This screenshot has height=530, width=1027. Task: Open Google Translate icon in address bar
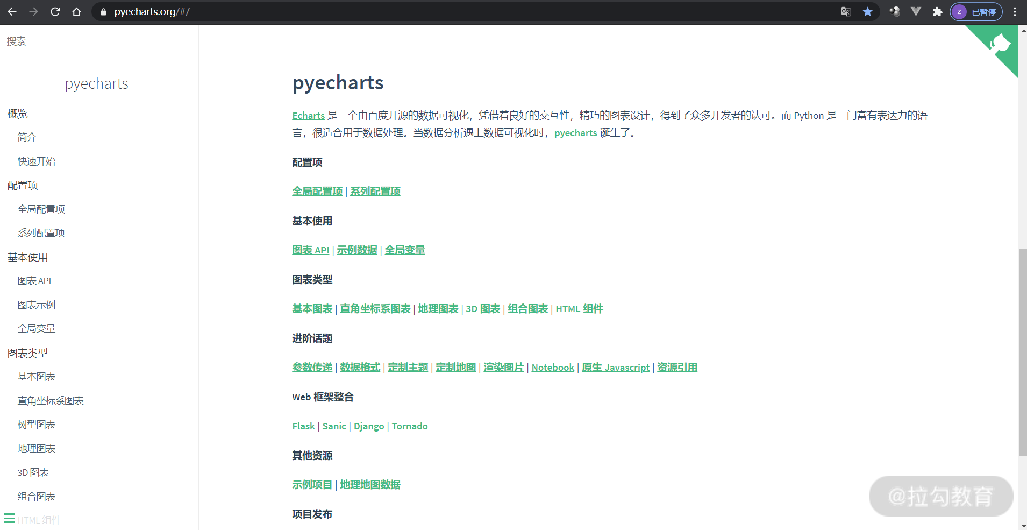coord(845,11)
